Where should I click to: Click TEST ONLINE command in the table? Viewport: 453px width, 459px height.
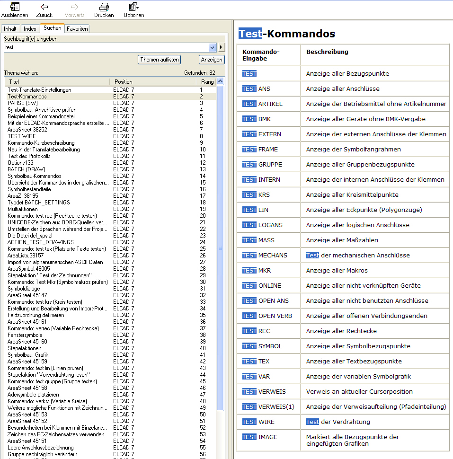pos(261,286)
